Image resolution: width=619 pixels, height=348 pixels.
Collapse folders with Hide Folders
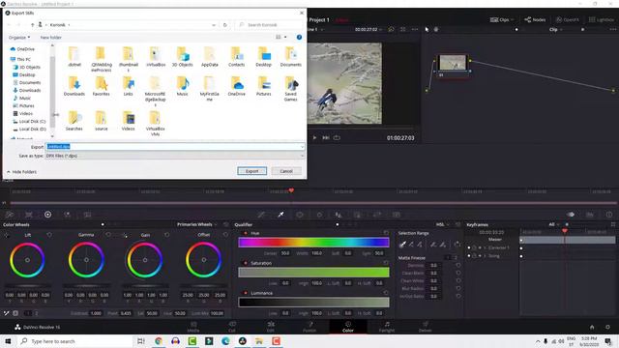coord(21,172)
